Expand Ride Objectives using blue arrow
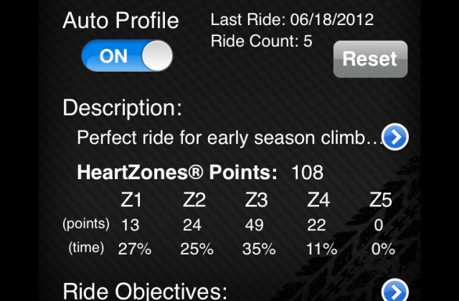The height and width of the screenshot is (301, 459). (395, 290)
